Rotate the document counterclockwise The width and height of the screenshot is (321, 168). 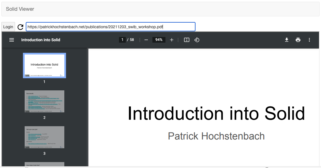[x=197, y=40]
